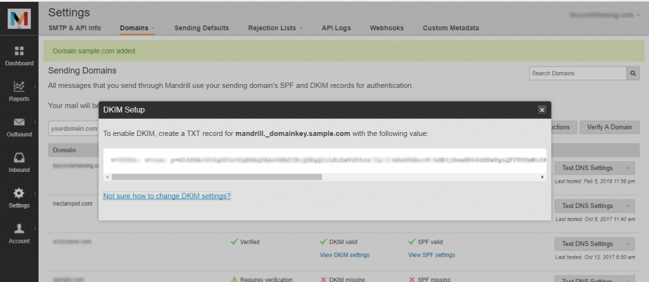This screenshot has width=649, height=282.
Task: Expand arrow next to nectarspot.com Test DNS
Action: pyautogui.click(x=627, y=205)
